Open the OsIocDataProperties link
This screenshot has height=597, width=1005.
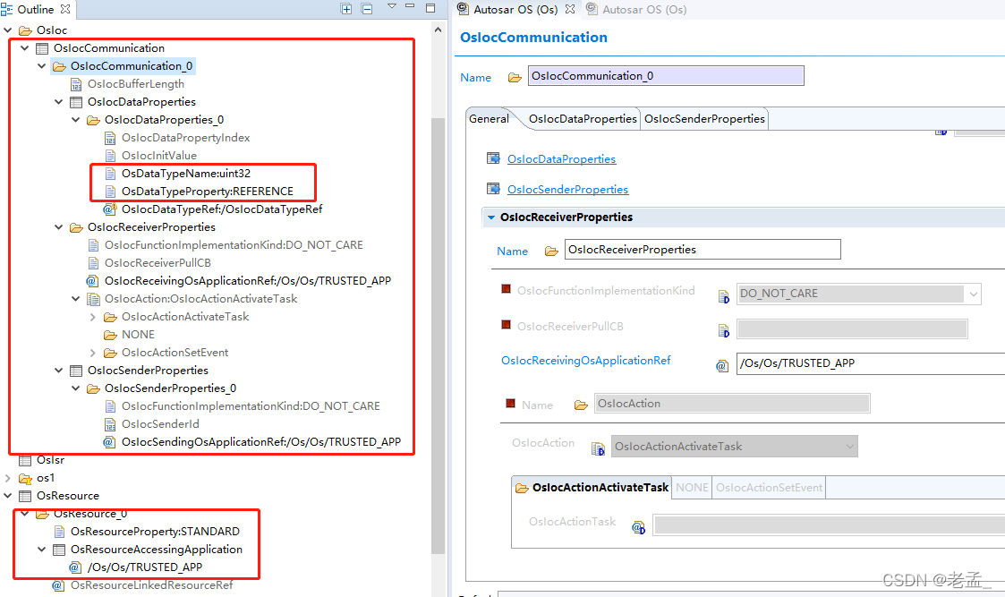pos(561,159)
